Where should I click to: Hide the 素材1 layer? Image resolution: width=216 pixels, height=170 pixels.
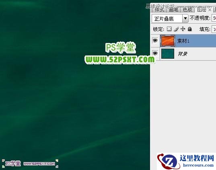[155, 41]
